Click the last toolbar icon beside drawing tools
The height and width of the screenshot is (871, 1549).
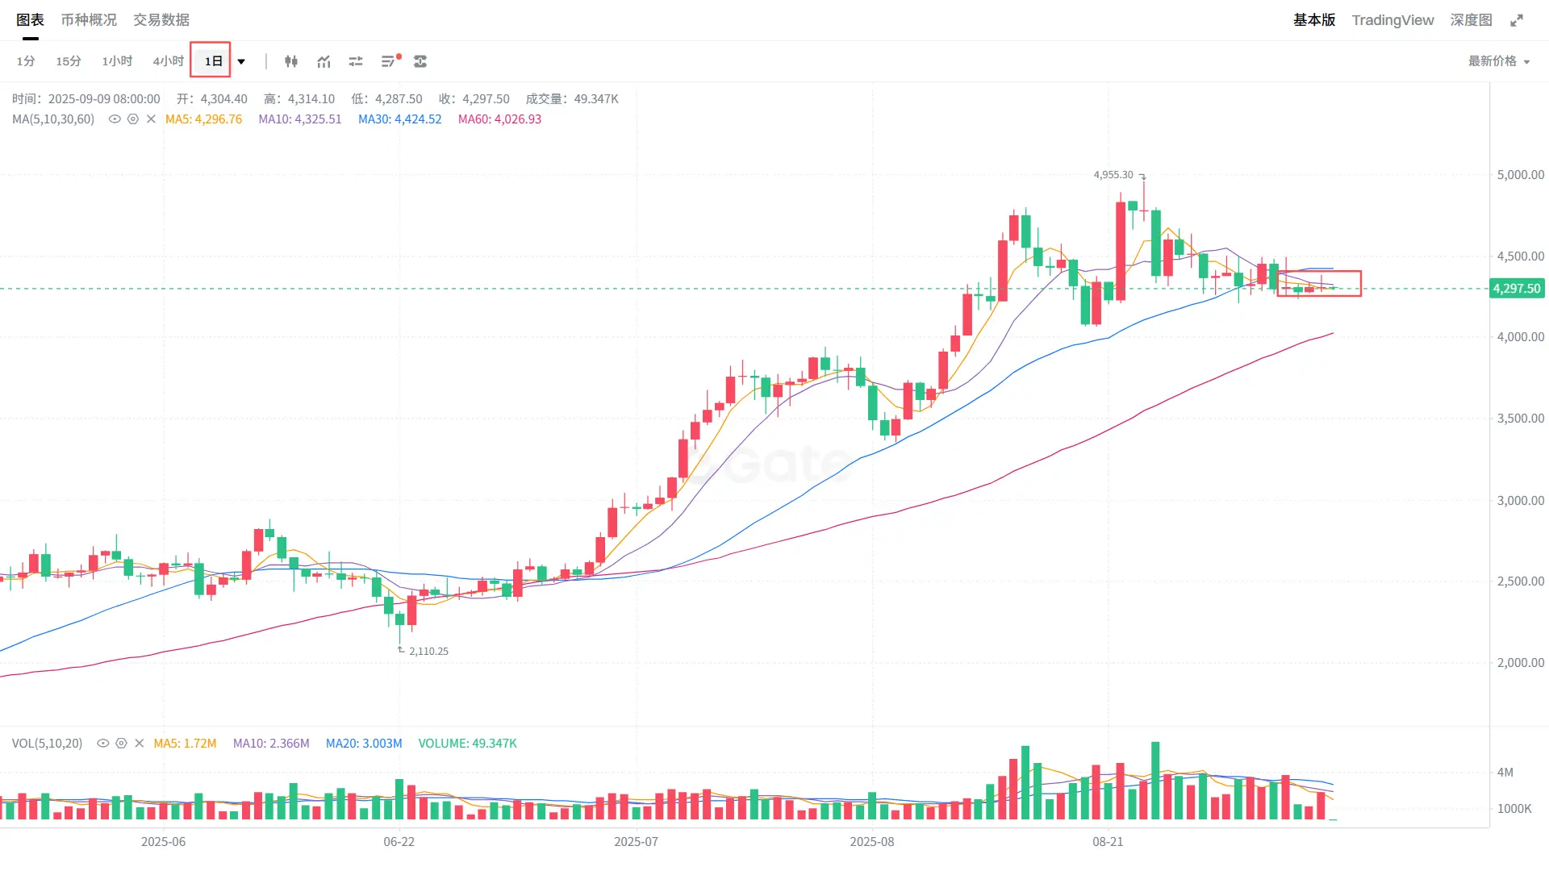click(x=420, y=61)
